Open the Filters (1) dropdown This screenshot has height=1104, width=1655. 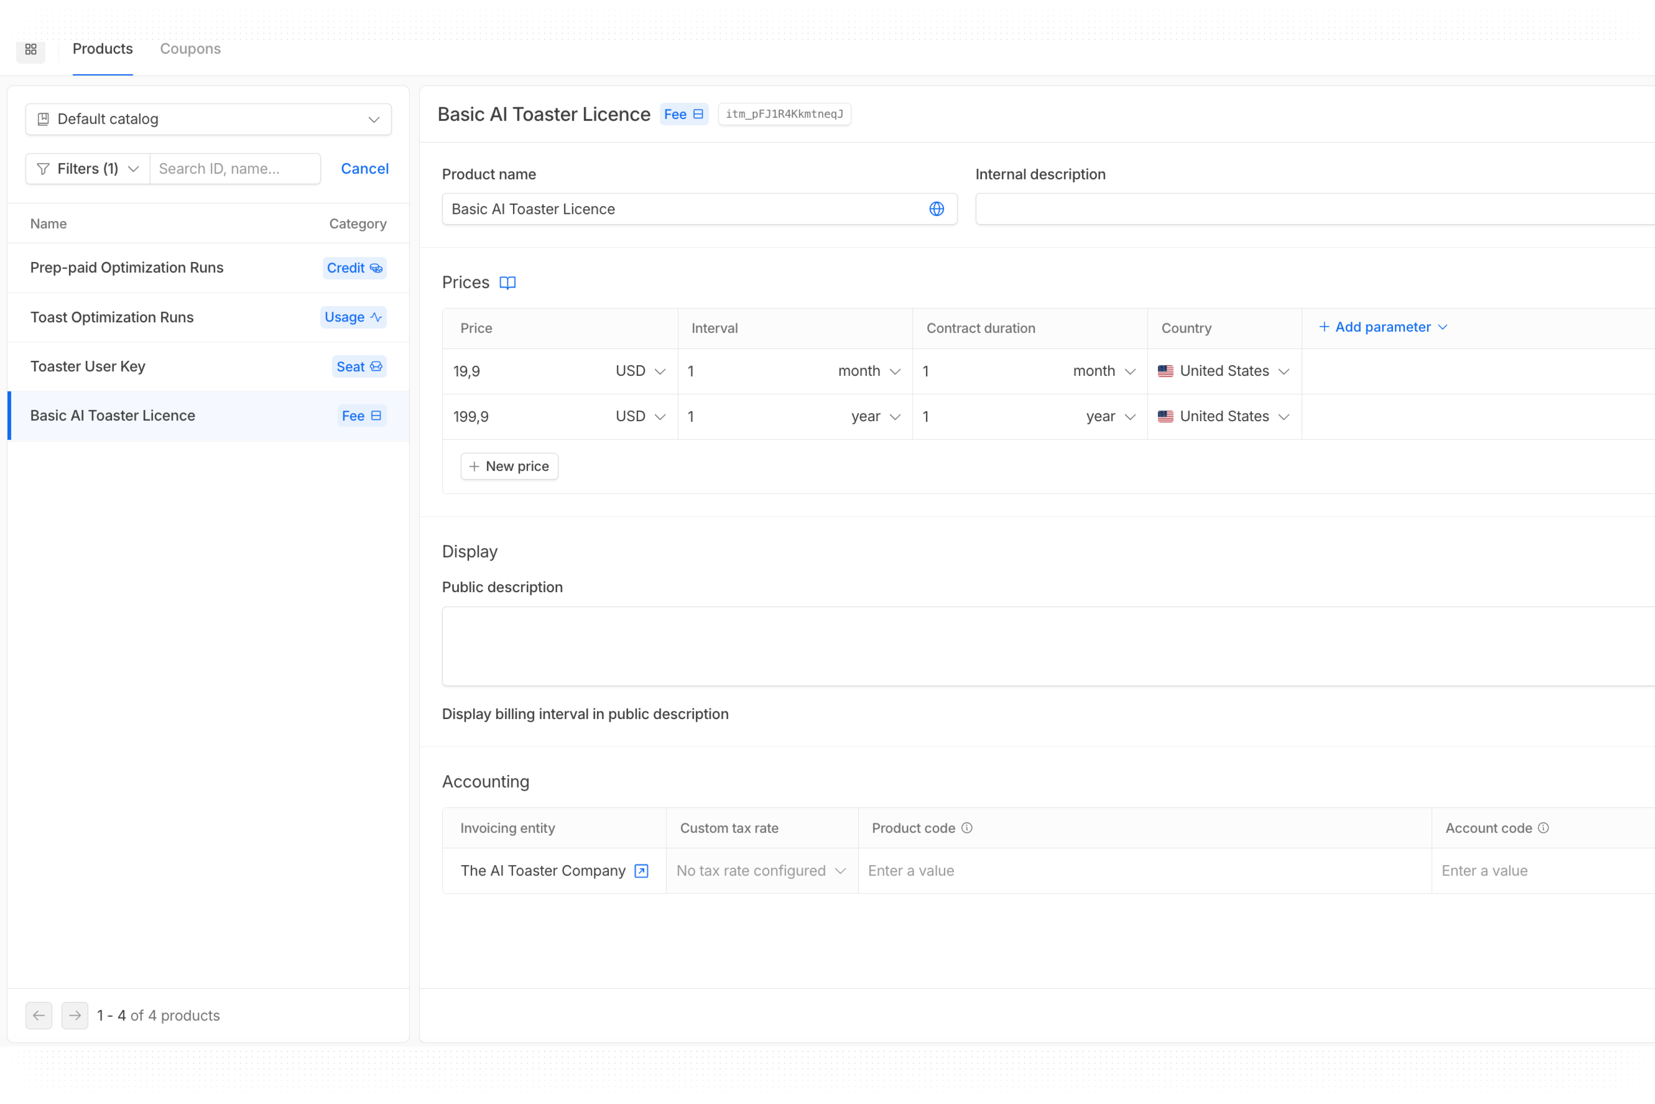click(88, 169)
